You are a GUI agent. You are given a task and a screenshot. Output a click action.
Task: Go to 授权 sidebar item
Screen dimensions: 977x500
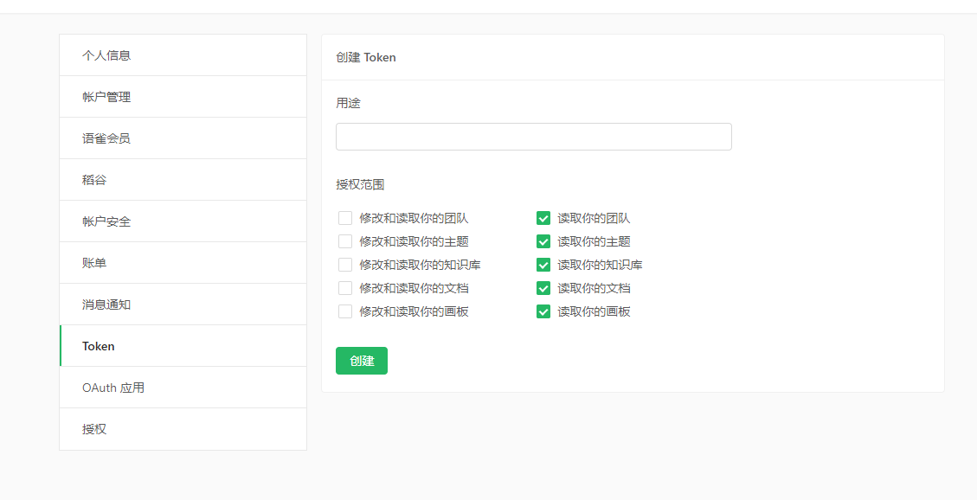[183, 429]
